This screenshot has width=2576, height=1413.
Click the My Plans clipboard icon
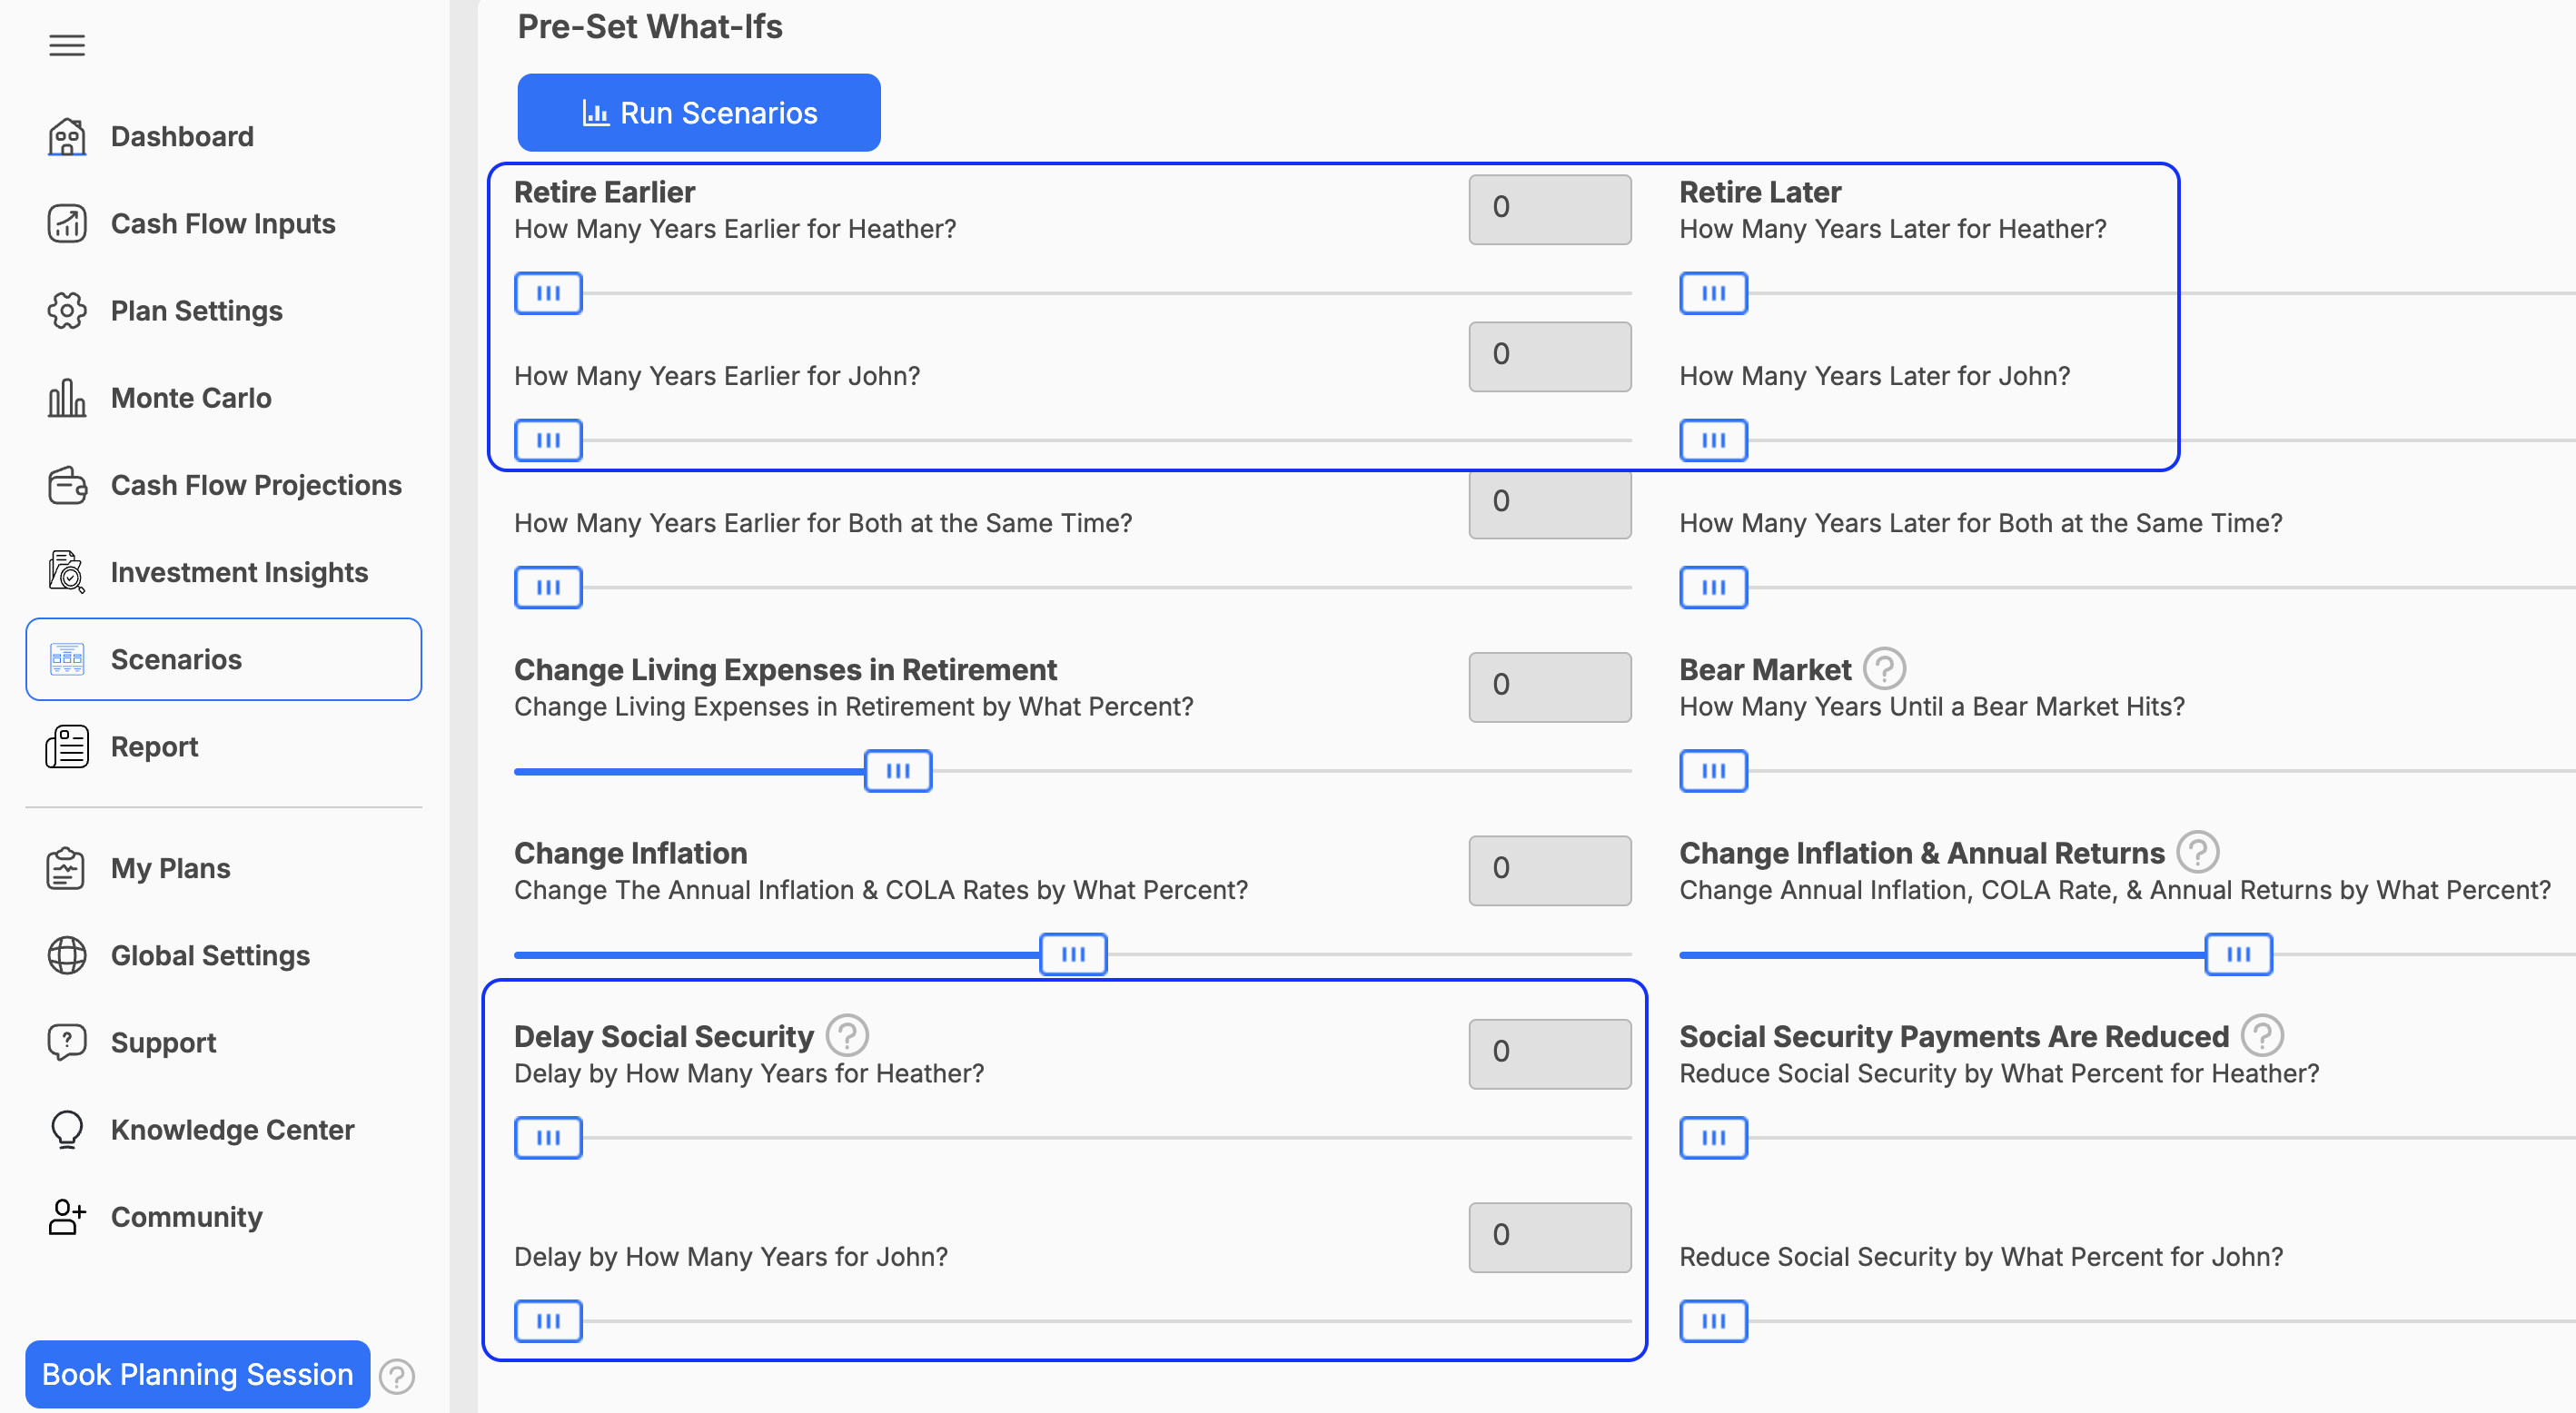point(66,868)
